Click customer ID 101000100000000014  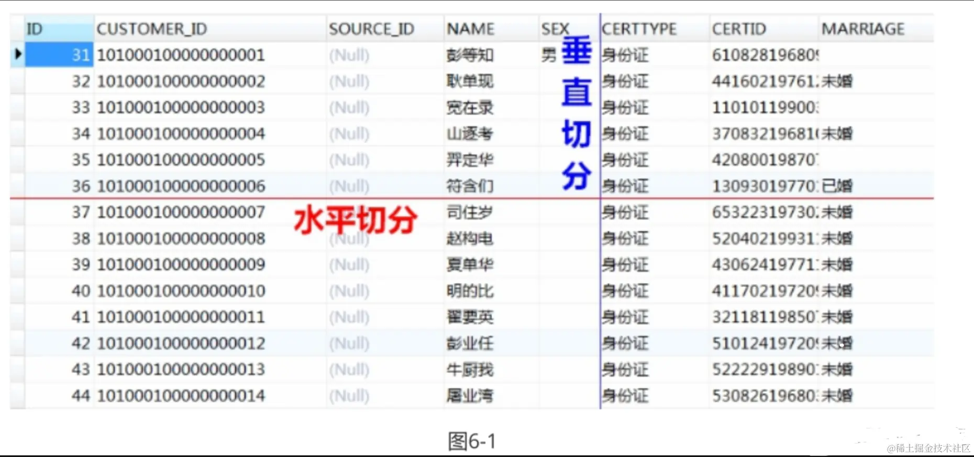tap(181, 396)
